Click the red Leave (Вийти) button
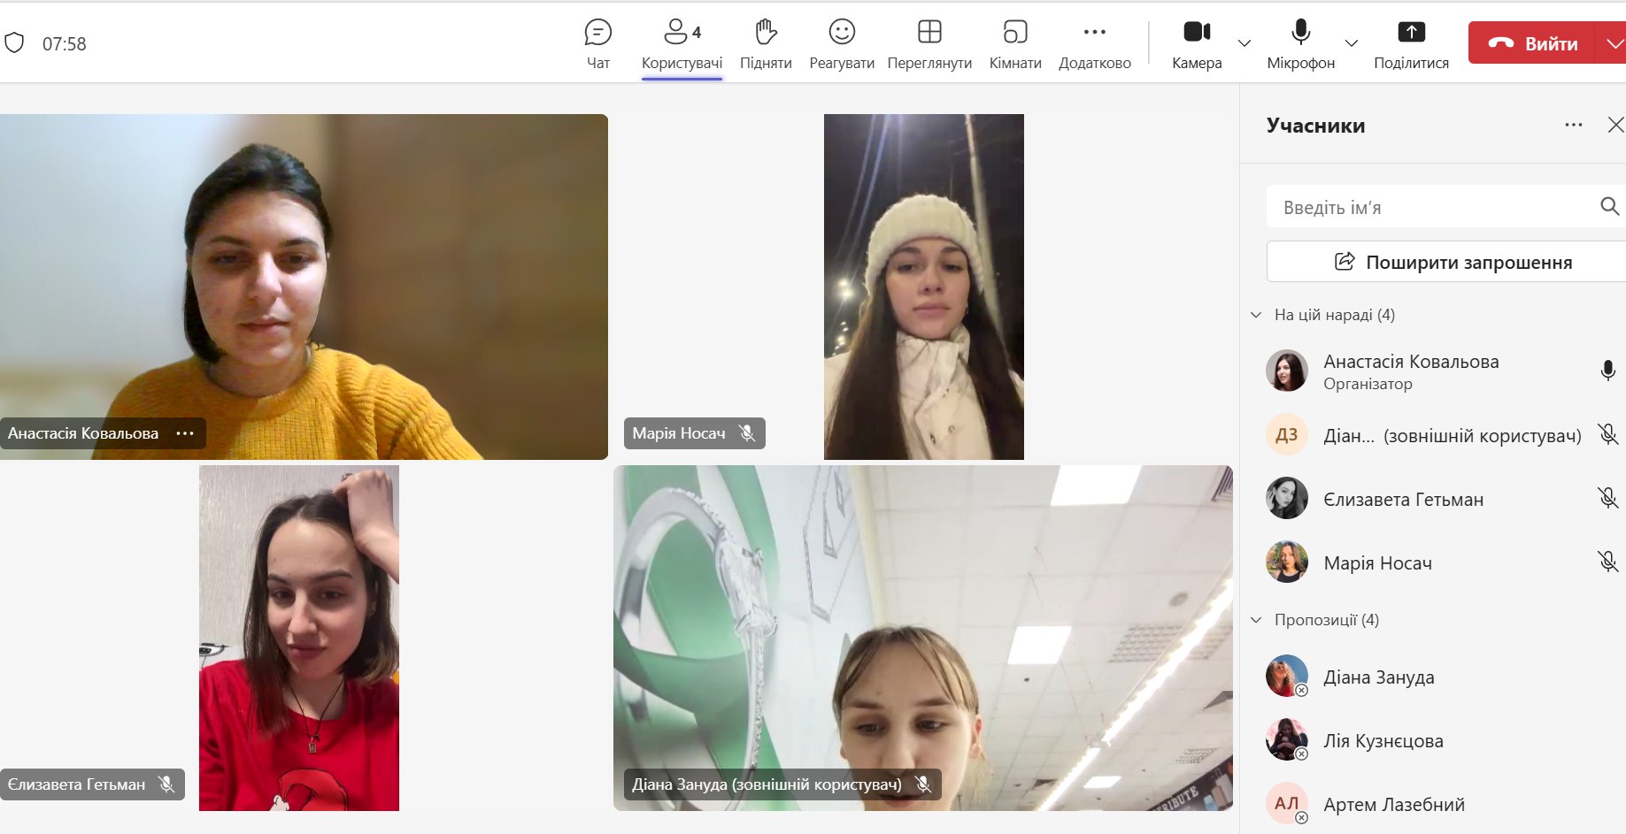The height and width of the screenshot is (834, 1626). coord(1533,43)
